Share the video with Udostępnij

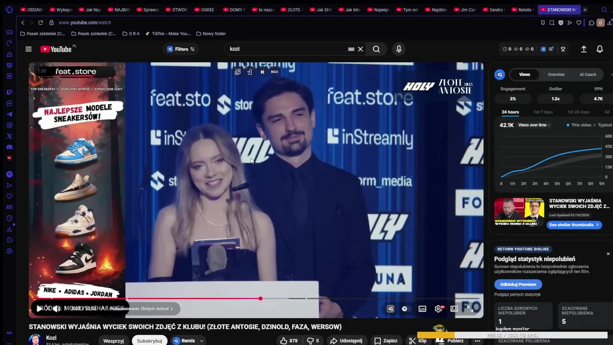click(346, 341)
